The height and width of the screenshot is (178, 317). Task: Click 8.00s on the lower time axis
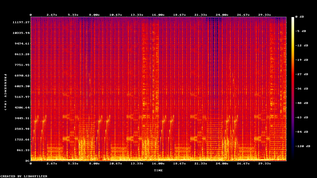coord(94,164)
